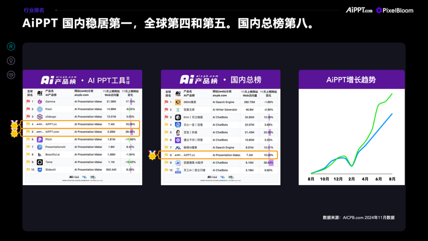Click the AiPPT.com row icon in PPT tools table
The width and height of the screenshot is (428, 241).
40,132
